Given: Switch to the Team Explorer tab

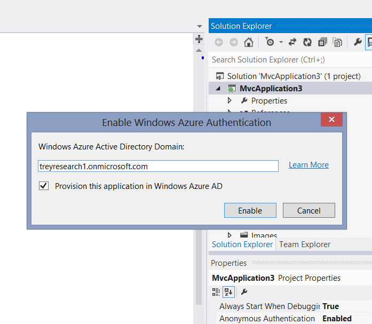Looking at the screenshot, I should point(305,244).
